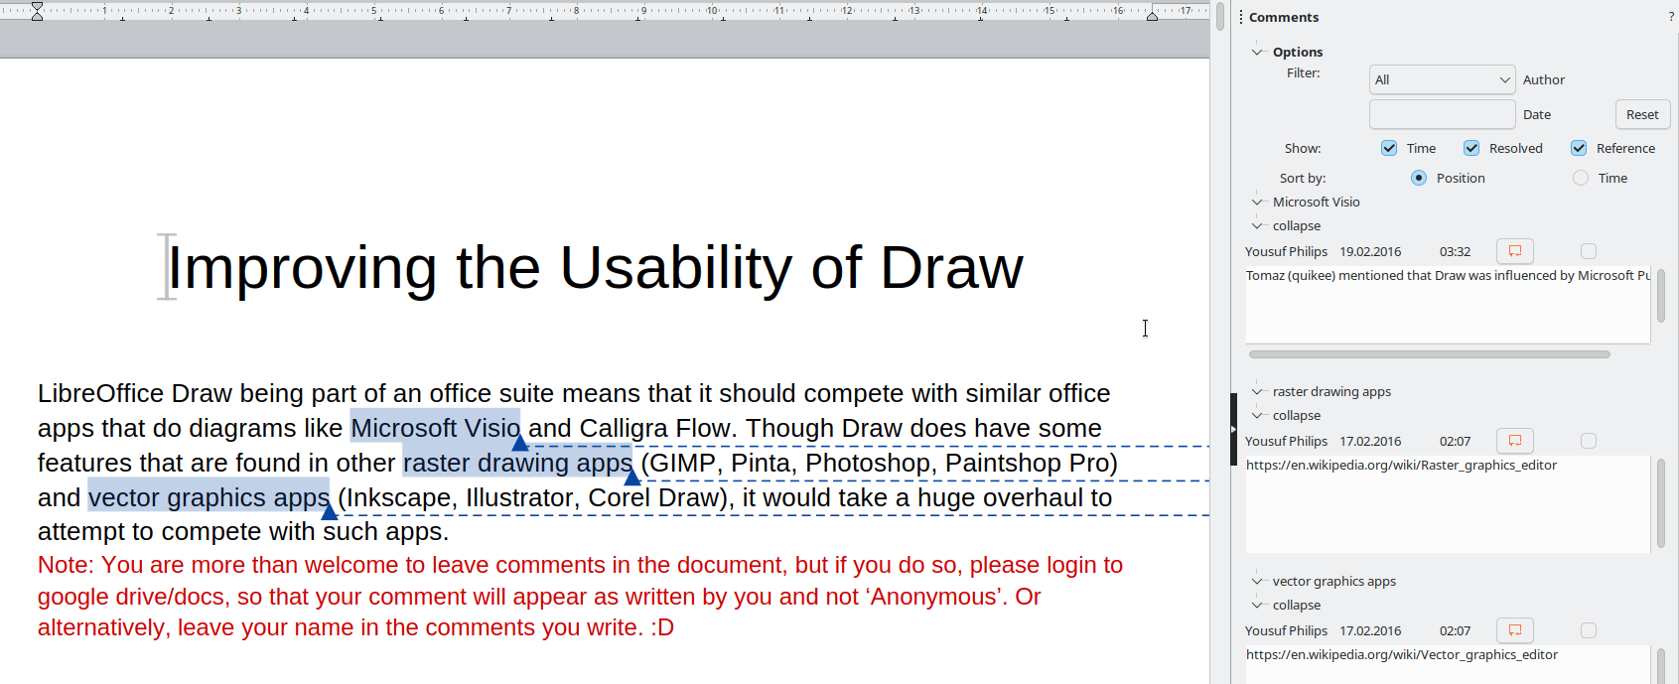The width and height of the screenshot is (1679, 684).
Task: Click the heading 'Improving the Usability of Draw'
Action: coord(595,267)
